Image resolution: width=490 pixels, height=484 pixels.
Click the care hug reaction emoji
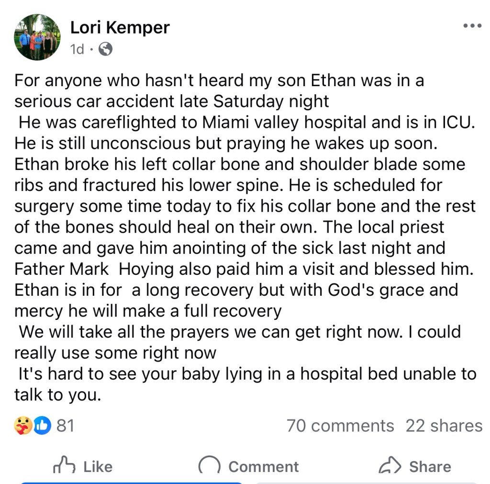pyautogui.click(x=23, y=425)
